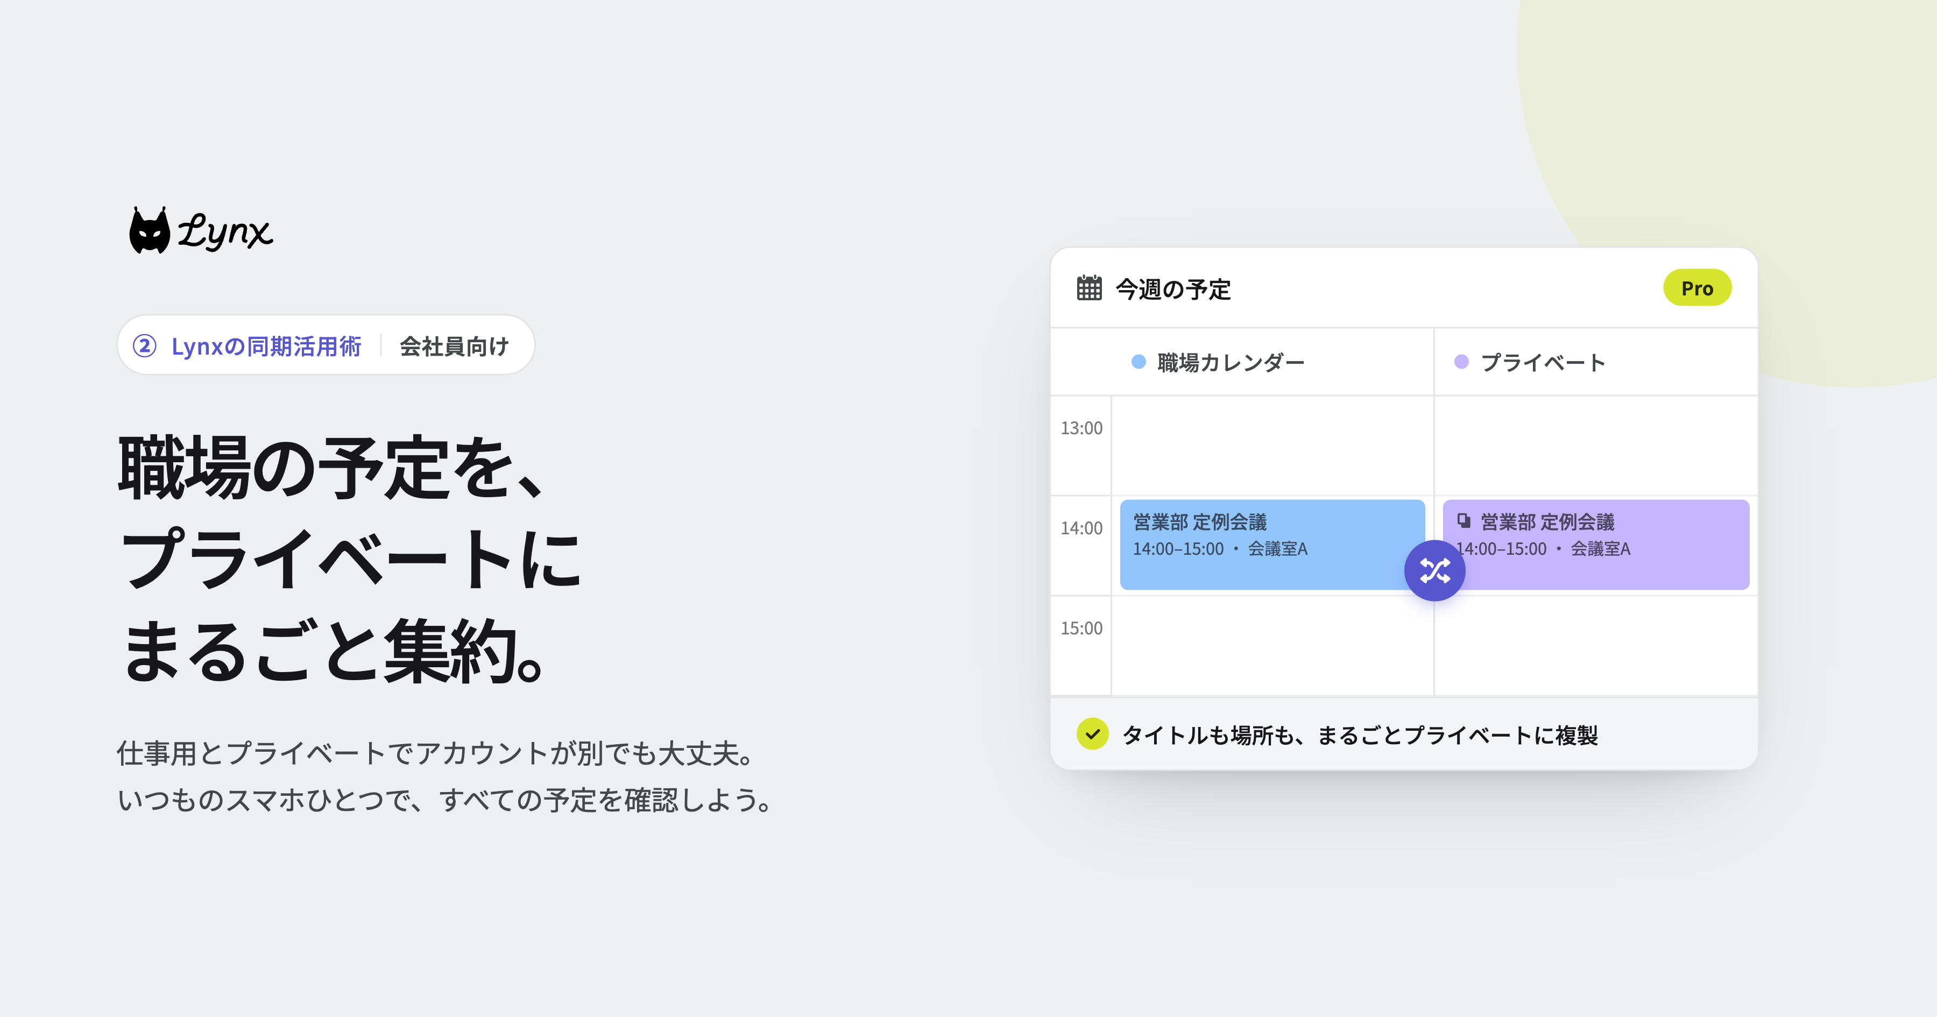Click the purple shuffle sync icon
The width and height of the screenshot is (1937, 1017).
coord(1434,570)
